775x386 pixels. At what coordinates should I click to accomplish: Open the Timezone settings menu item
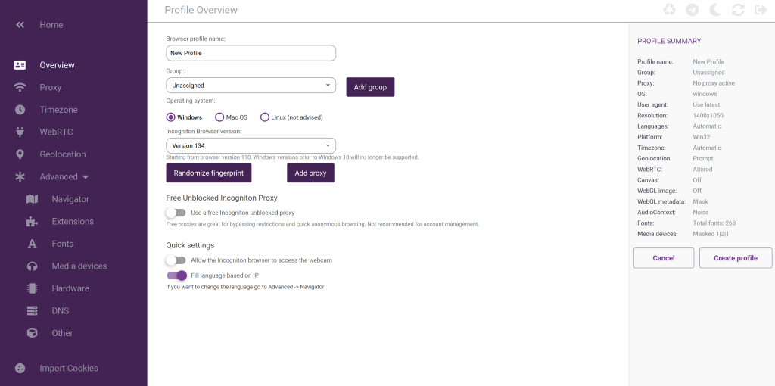[x=58, y=110]
